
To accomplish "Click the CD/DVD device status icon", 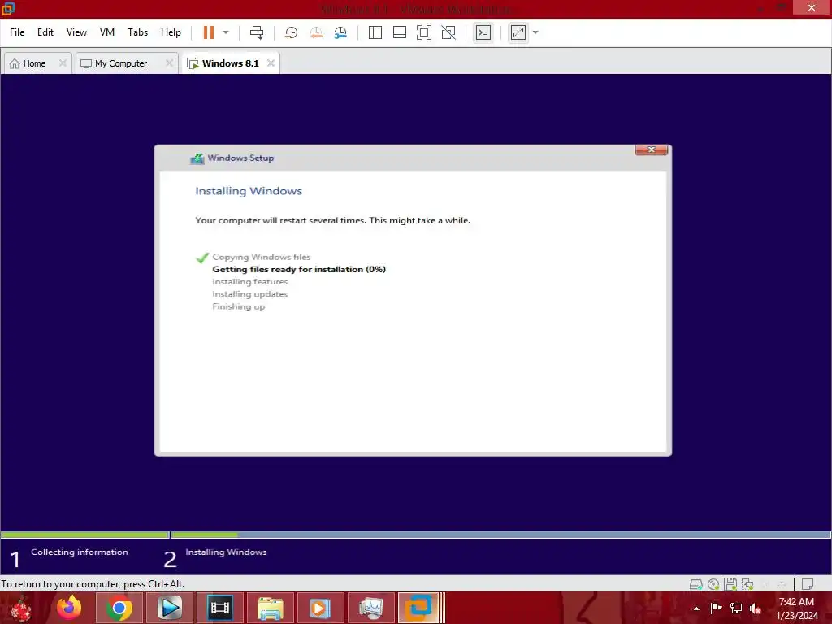I will point(713,584).
